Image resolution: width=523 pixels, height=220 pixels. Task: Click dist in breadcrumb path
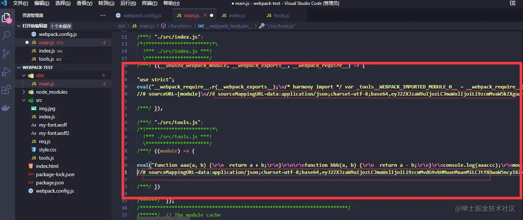[121, 26]
